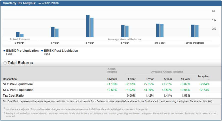Click the Description column header
This screenshot has width=222, height=121.
(10, 79)
